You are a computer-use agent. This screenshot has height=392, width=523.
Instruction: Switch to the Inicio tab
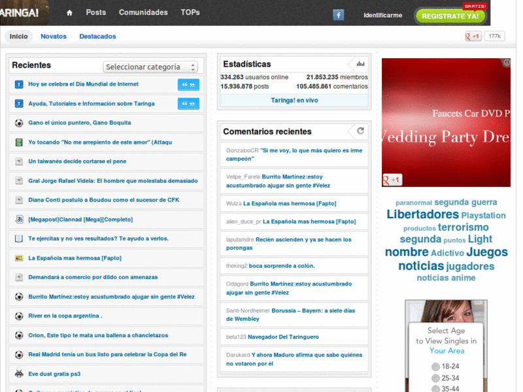tap(19, 37)
